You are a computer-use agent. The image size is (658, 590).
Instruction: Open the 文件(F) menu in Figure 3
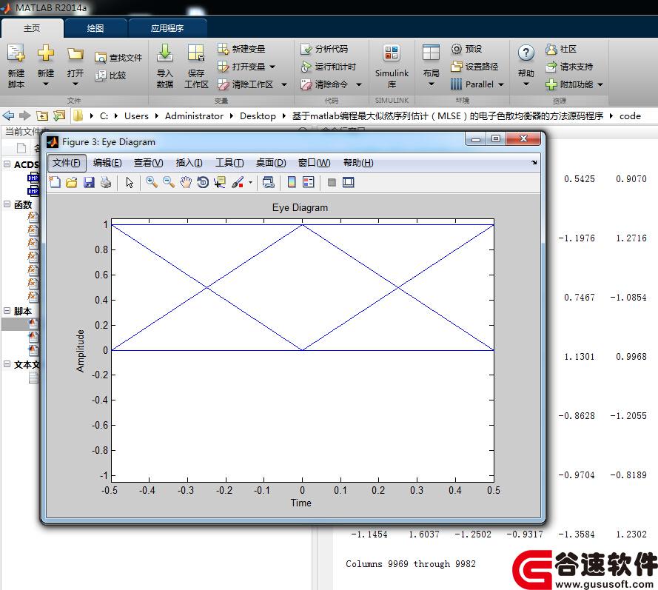pos(67,163)
